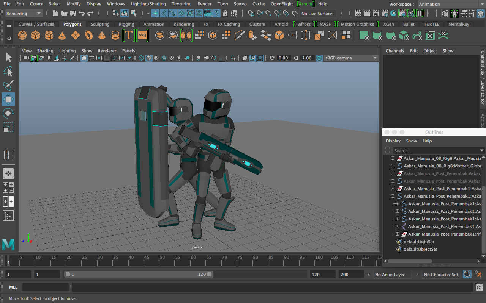Click the SVG import shelf icon
The height and width of the screenshot is (303, 486).
[142, 36]
